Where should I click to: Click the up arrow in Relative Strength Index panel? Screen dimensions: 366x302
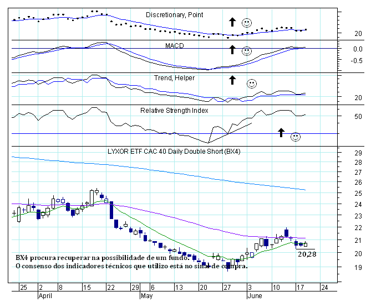(x=281, y=133)
